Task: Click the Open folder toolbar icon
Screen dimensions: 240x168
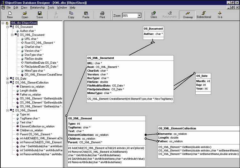Action: 25,15
